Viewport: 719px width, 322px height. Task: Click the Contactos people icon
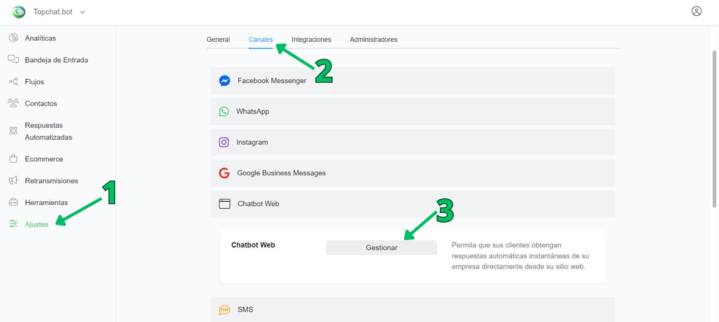click(13, 103)
